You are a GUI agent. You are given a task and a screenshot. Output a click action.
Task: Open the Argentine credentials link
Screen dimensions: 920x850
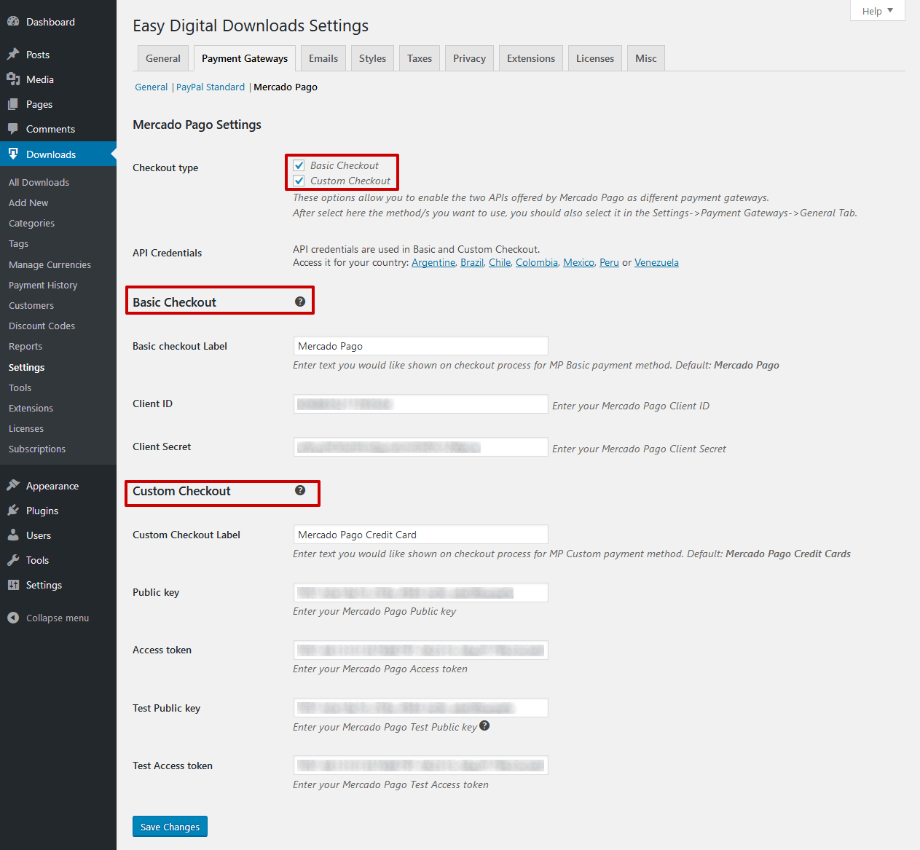click(433, 262)
